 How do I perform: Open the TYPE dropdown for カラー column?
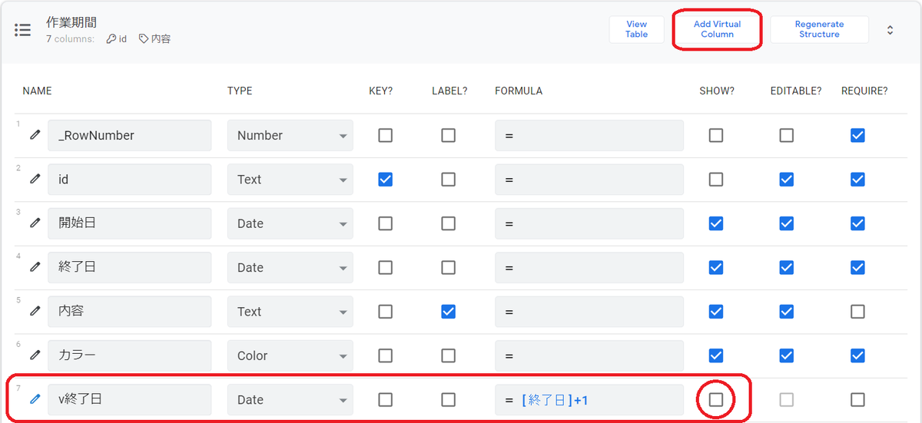pos(290,355)
